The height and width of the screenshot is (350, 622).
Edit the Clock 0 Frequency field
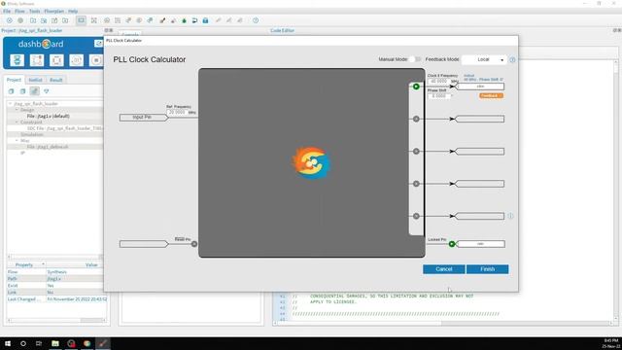[438, 81]
